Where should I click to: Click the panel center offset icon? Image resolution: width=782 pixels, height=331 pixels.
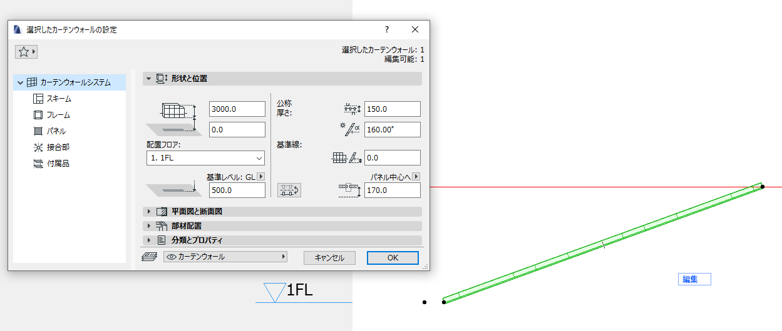[x=350, y=190]
